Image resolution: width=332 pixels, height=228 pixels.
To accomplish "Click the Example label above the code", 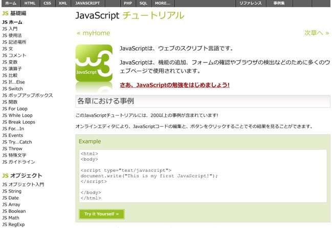I will (x=90, y=141).
